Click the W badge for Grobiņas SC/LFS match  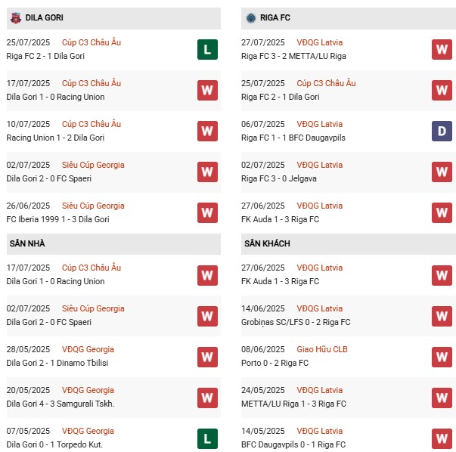pos(442,315)
